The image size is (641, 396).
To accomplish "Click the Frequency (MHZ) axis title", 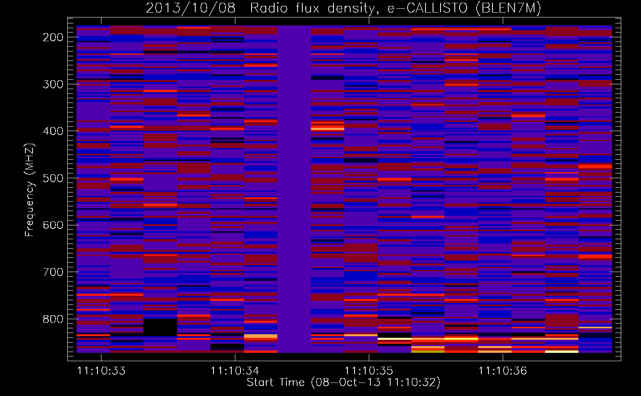I will pyautogui.click(x=30, y=190).
